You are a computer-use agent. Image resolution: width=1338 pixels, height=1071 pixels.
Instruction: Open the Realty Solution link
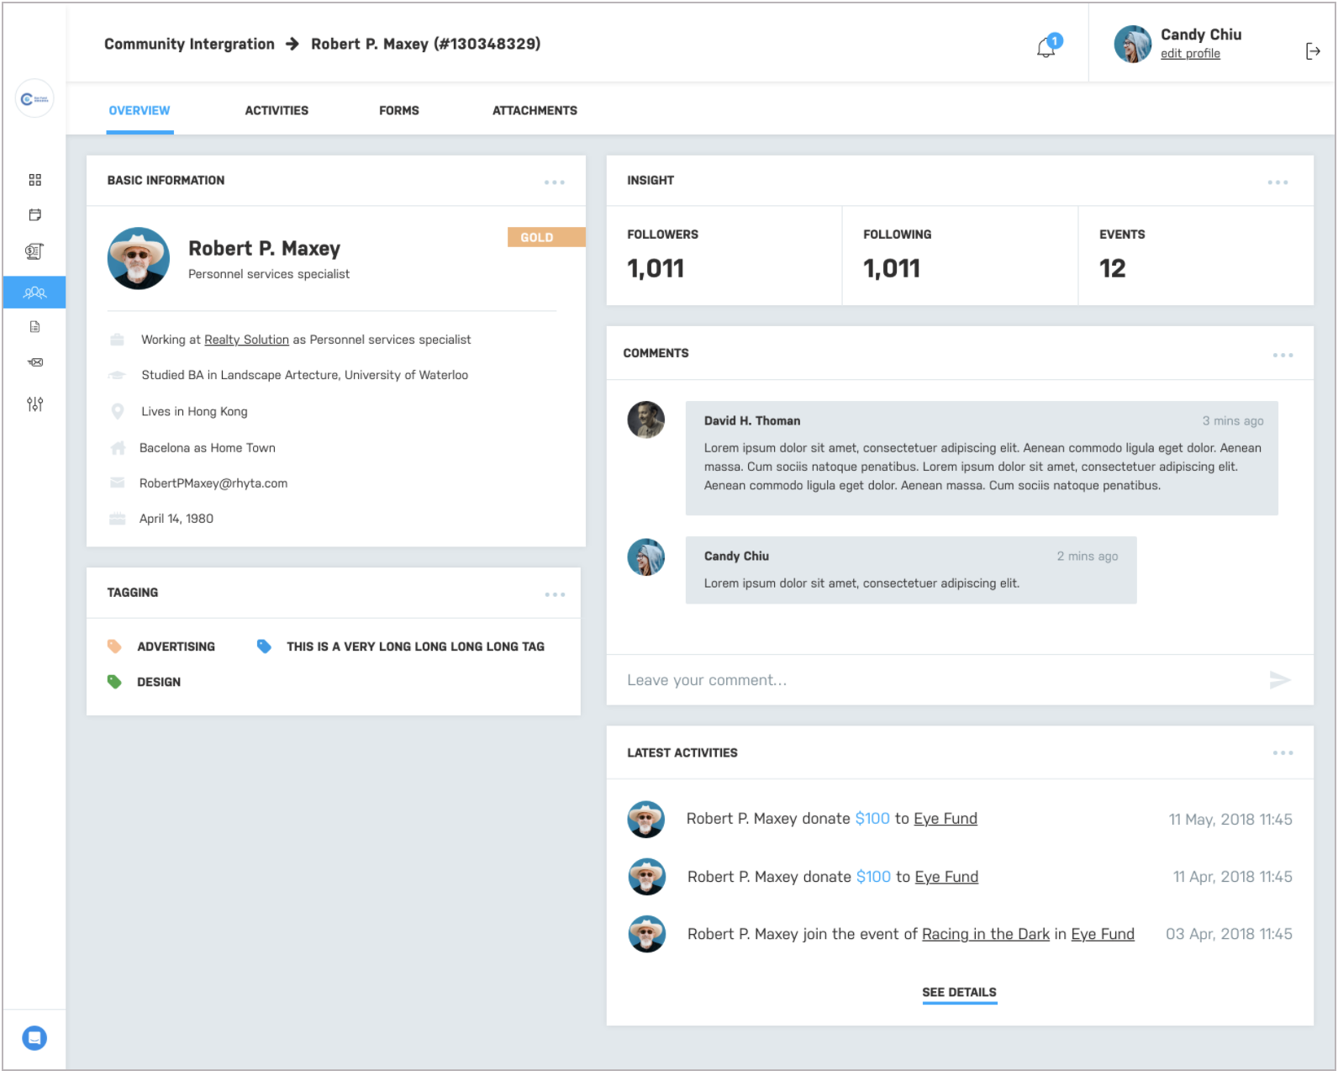[x=246, y=340]
